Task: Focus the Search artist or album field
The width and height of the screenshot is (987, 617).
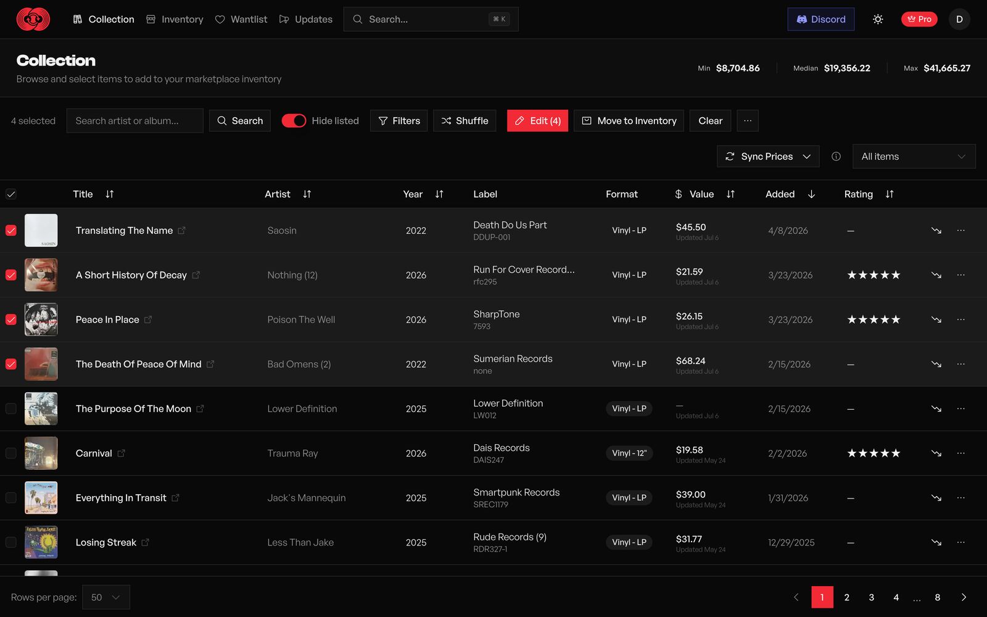Action: [x=135, y=121]
